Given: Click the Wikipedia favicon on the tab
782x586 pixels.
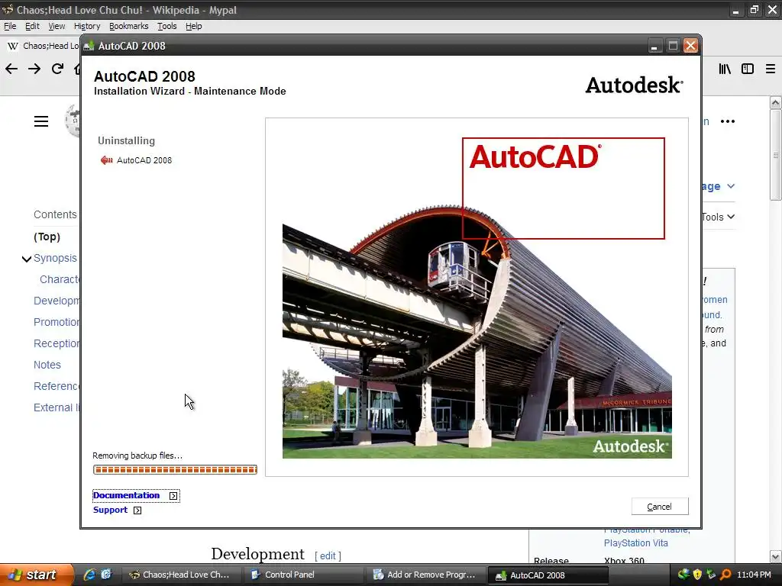Looking at the screenshot, I should (13, 46).
